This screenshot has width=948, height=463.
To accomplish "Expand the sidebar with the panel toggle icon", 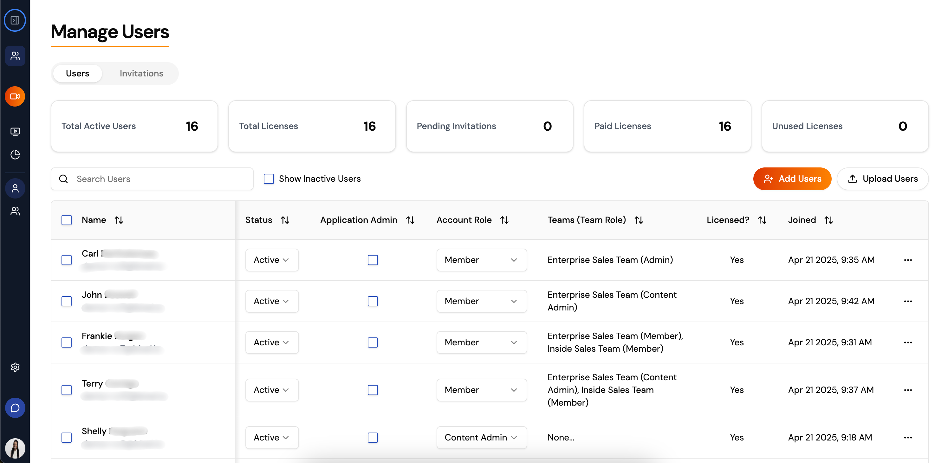I will click(x=15, y=20).
